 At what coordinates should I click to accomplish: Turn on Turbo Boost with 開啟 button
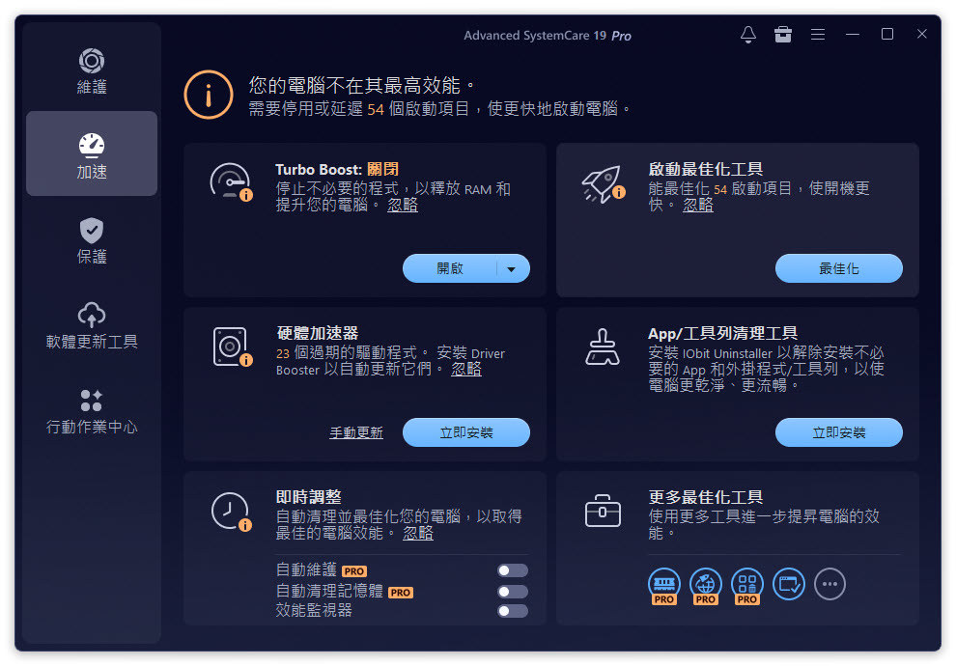(450, 268)
